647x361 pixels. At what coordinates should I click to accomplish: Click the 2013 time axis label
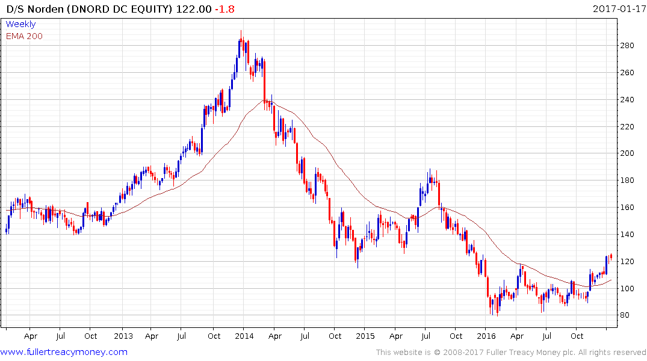coord(123,336)
